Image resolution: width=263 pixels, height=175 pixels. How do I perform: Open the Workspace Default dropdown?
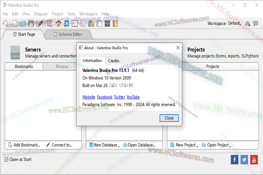click(235, 23)
